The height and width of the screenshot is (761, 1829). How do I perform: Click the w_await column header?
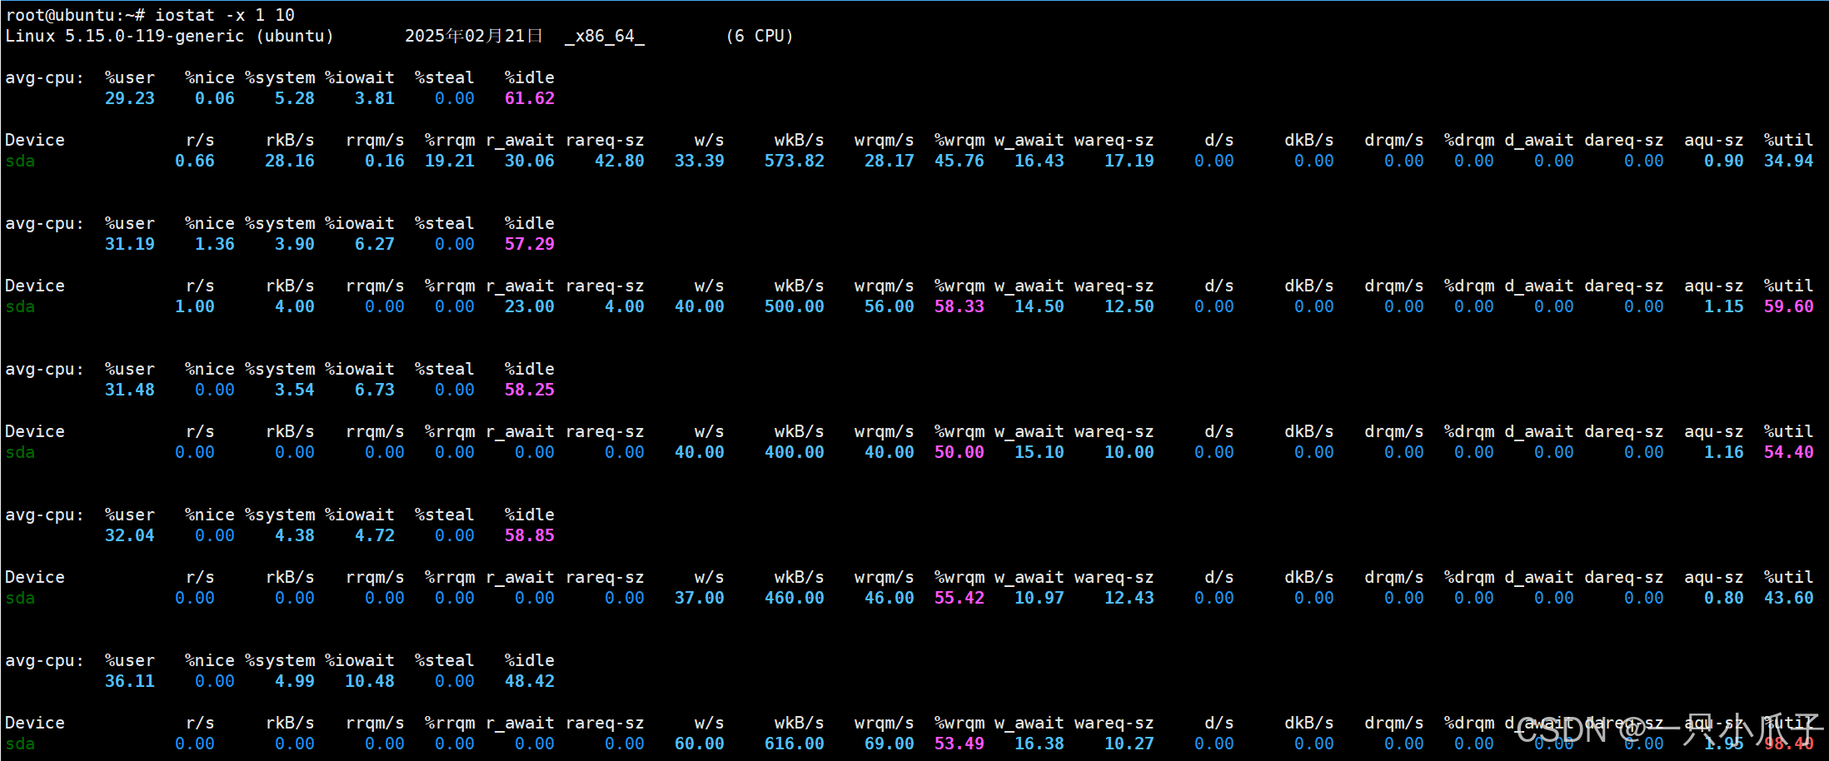[1029, 139]
